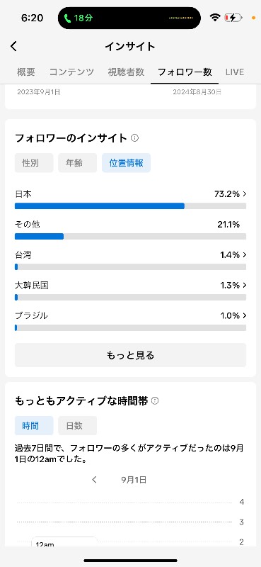The height and width of the screenshot is (567, 261).
Task: Switch to the コンテンツ tab
Action: pyautogui.click(x=71, y=72)
